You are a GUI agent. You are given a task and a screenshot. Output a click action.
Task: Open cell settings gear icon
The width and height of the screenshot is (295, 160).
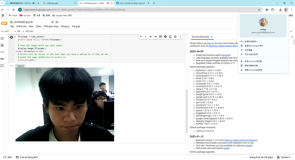(x=165, y=37)
